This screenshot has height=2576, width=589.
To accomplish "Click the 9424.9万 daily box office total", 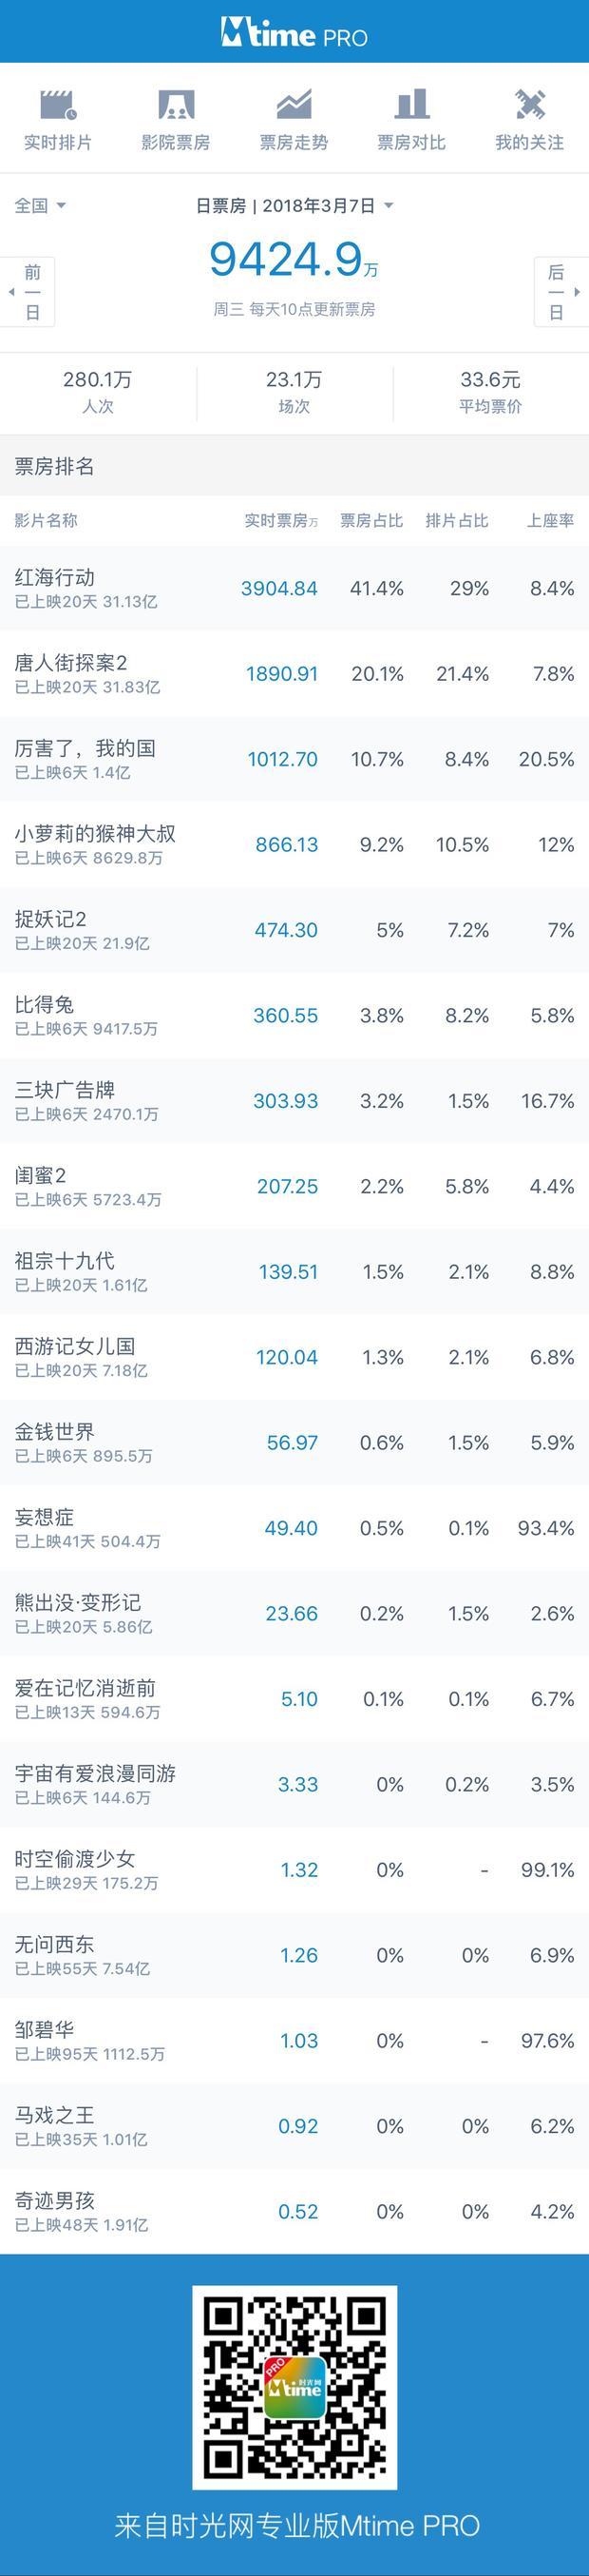I will click(294, 260).
